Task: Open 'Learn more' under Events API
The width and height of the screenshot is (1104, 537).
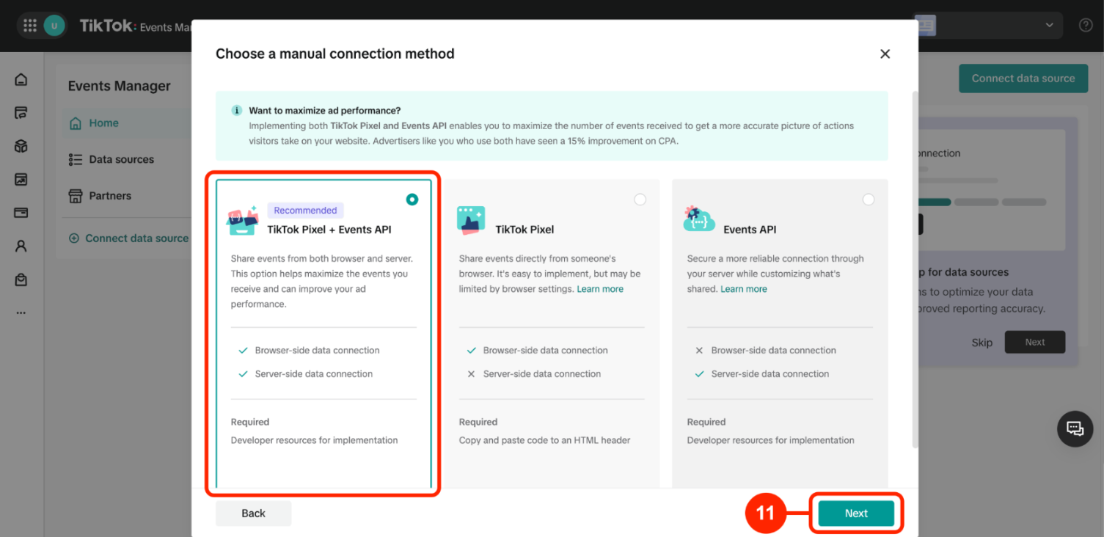Action: 744,289
